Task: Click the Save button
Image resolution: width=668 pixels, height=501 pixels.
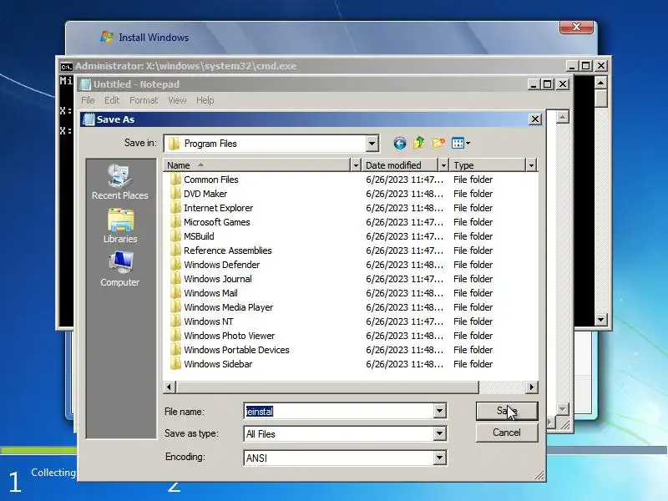Action: (507, 411)
